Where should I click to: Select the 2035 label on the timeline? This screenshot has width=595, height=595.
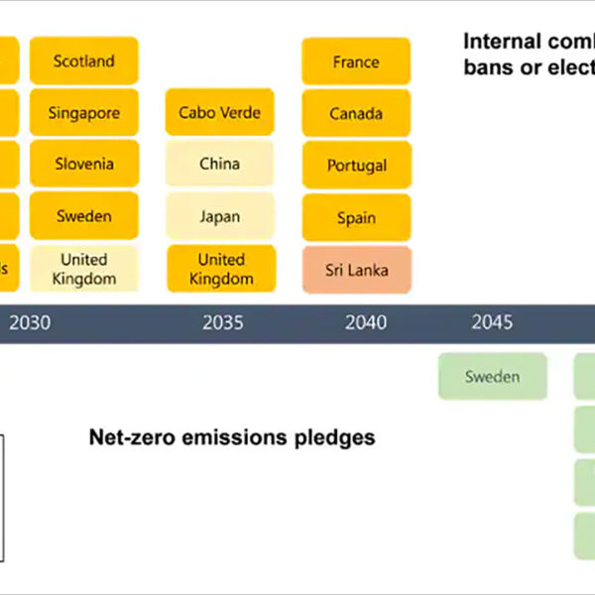point(223,322)
